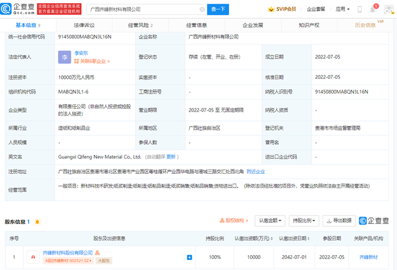Open notifications bell icon in header
This screenshot has width=397, height=270.
click(373, 9)
